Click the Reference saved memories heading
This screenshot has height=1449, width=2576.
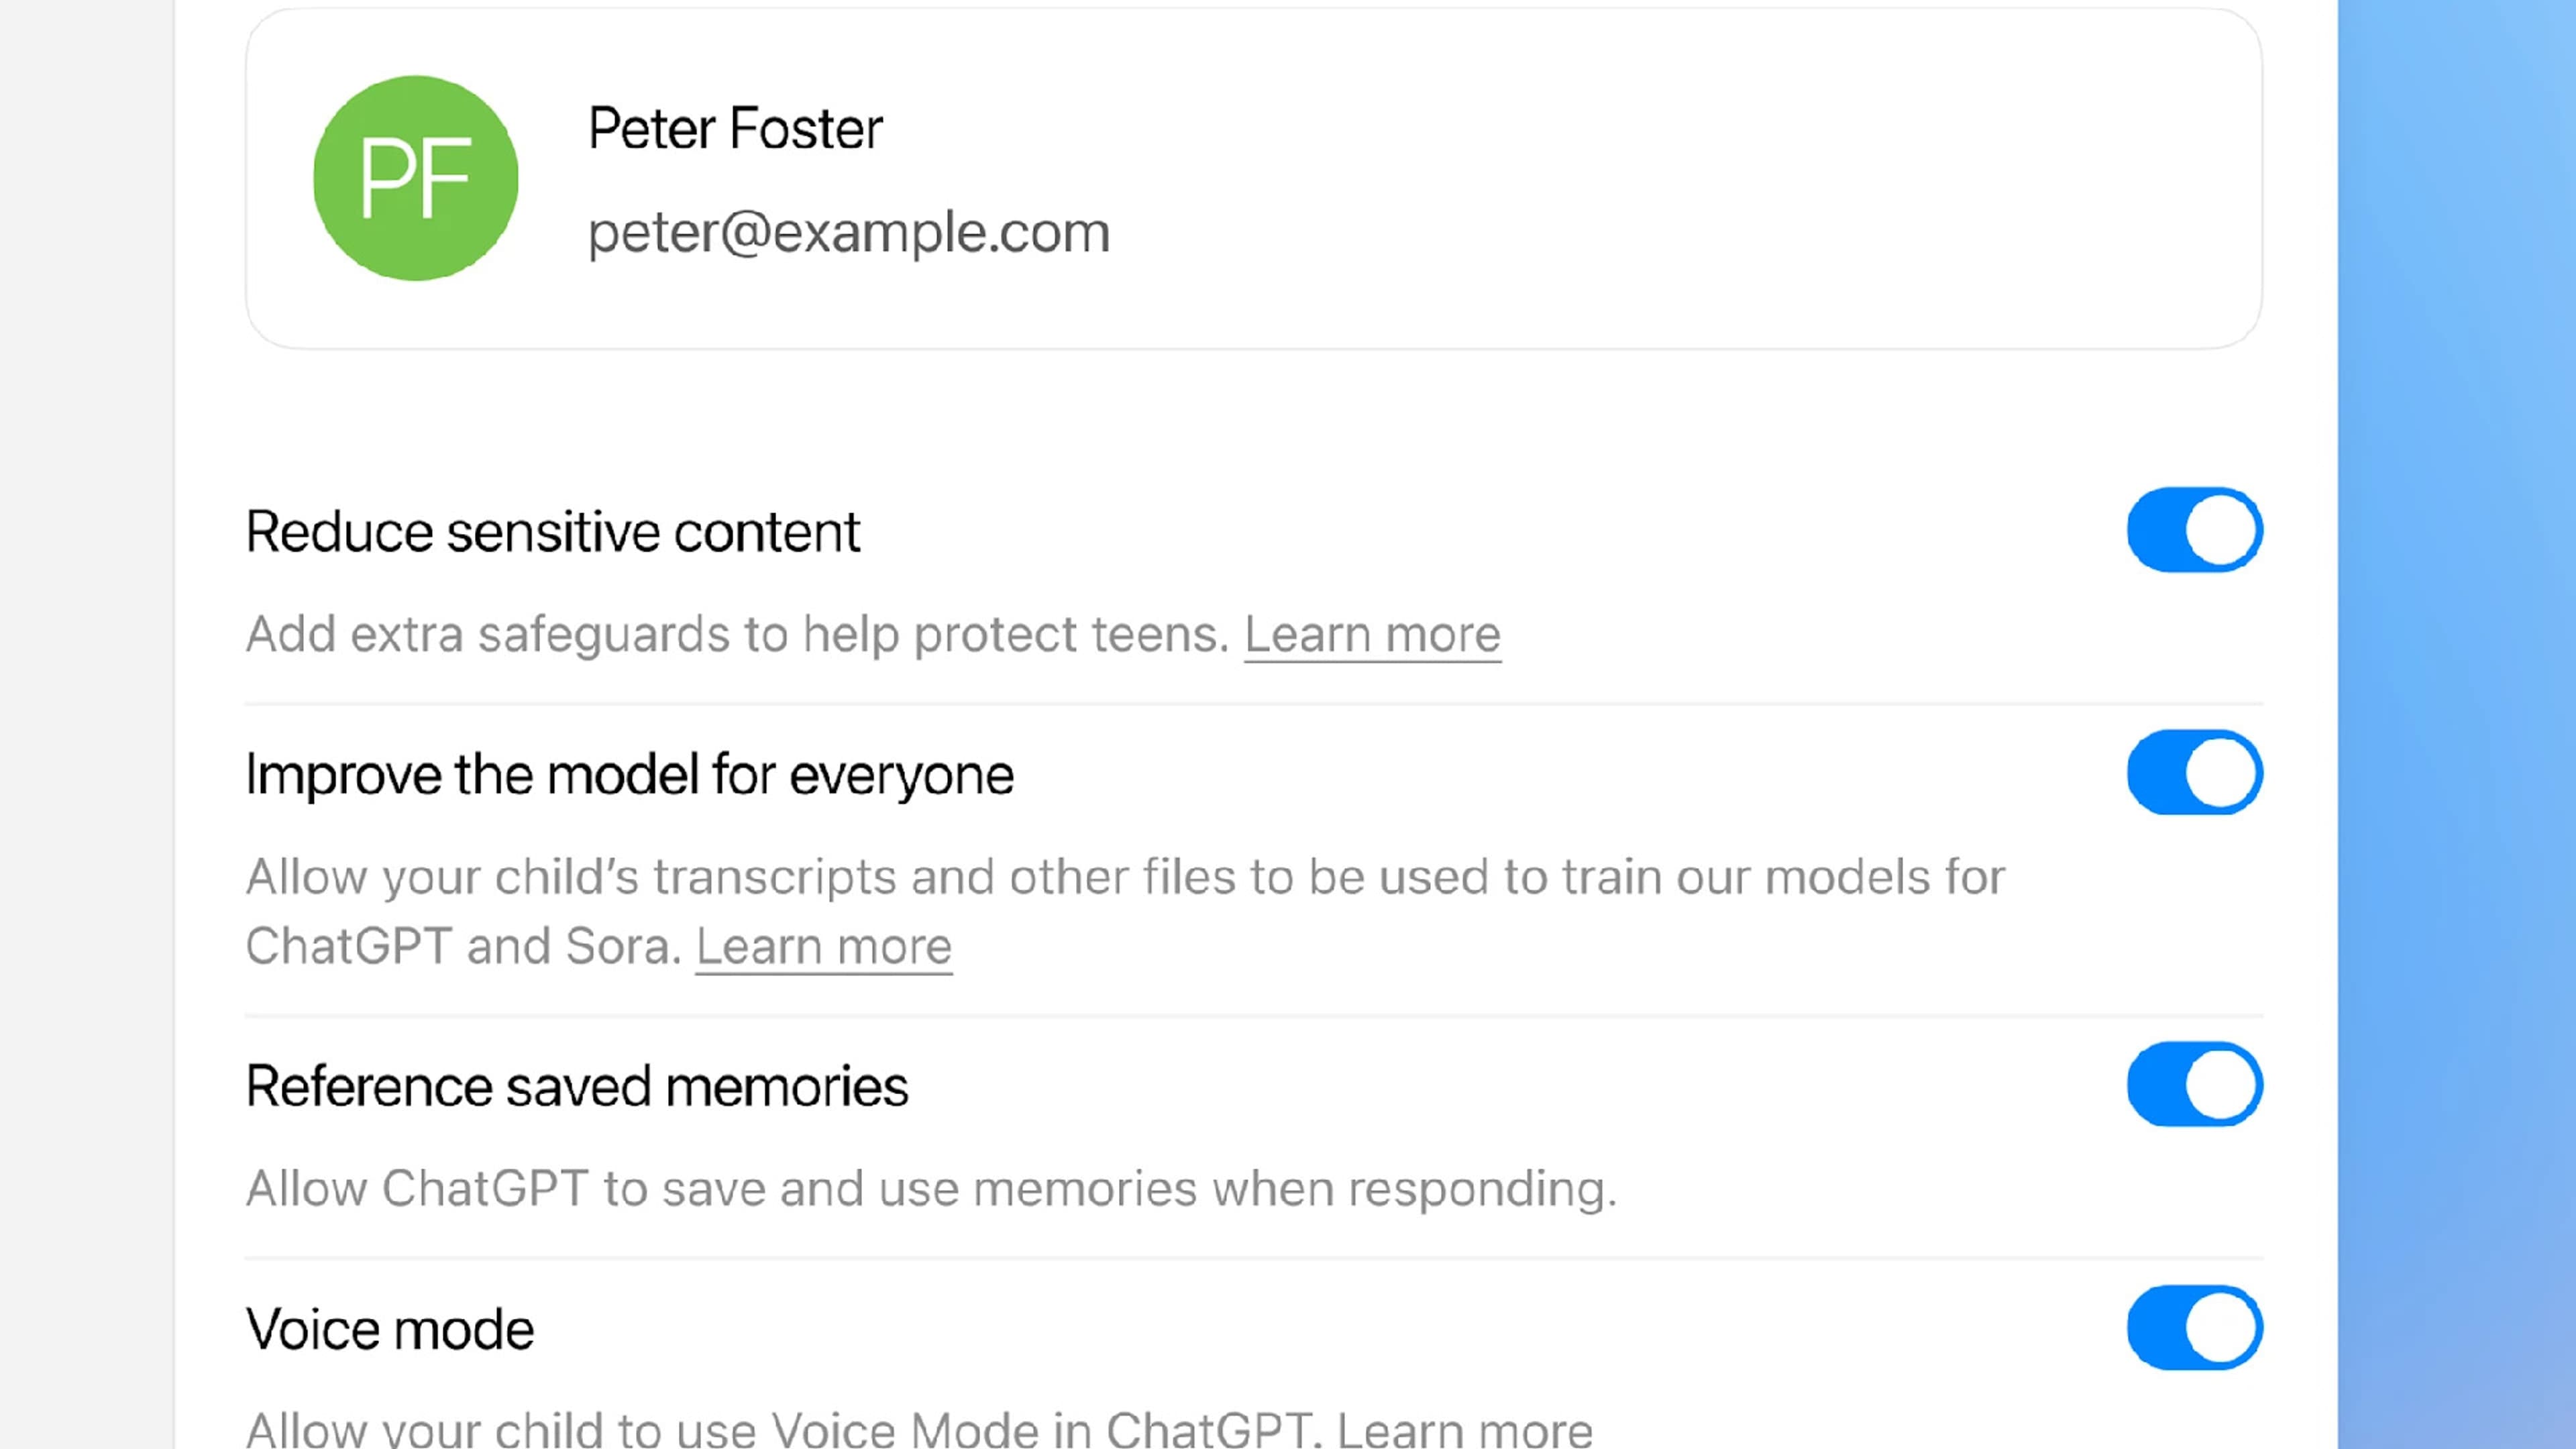tap(576, 1086)
